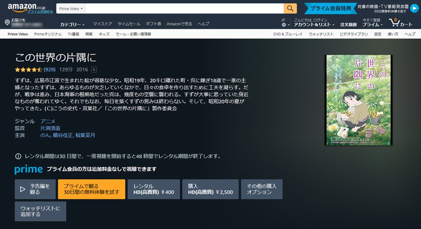Expand アカウント&リスト account menu

tap(314, 25)
